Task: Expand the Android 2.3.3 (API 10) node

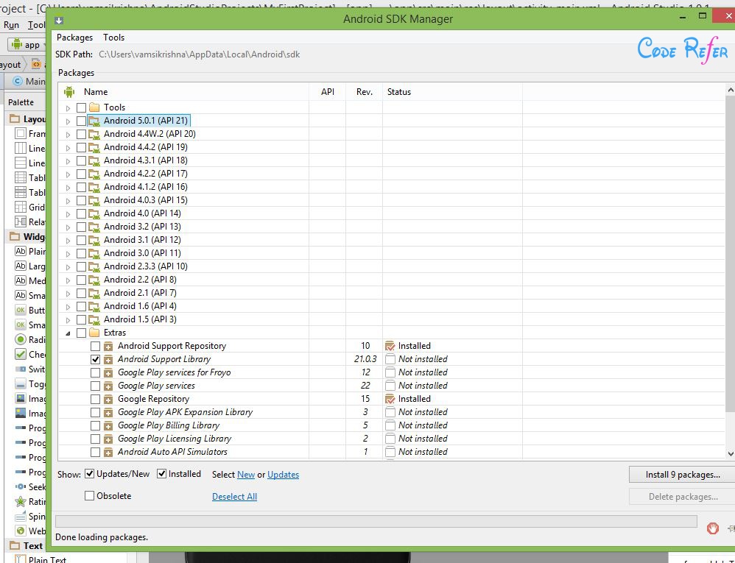Action: click(x=68, y=267)
